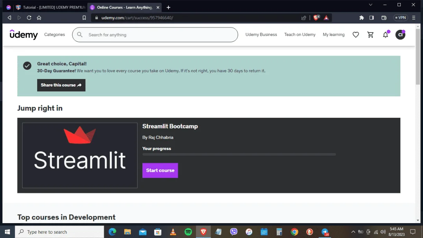
Task: Open Viber from the taskbar
Action: point(233,232)
